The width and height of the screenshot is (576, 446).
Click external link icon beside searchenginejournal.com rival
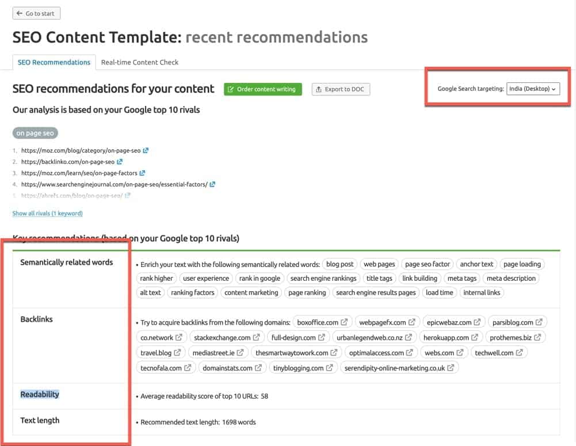click(212, 184)
